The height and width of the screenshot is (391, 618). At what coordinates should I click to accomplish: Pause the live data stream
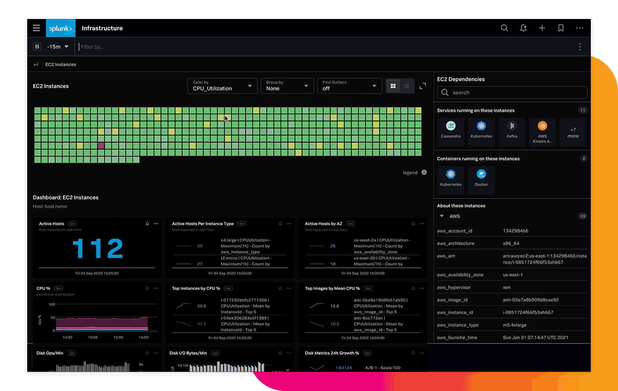(37, 47)
